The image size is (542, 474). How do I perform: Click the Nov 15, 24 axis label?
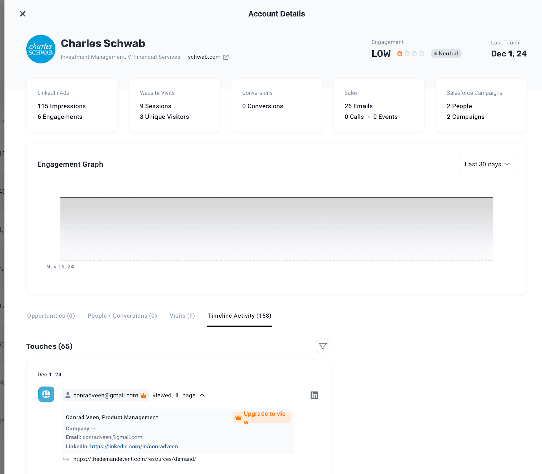point(60,267)
